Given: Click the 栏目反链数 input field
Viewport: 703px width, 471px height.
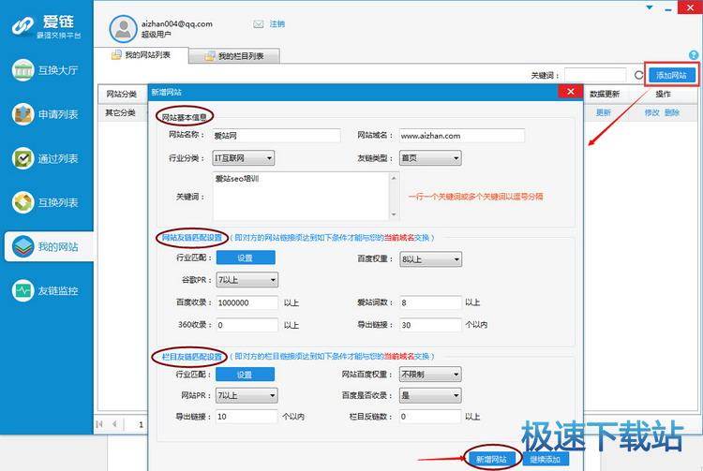Looking at the screenshot, I should [430, 417].
